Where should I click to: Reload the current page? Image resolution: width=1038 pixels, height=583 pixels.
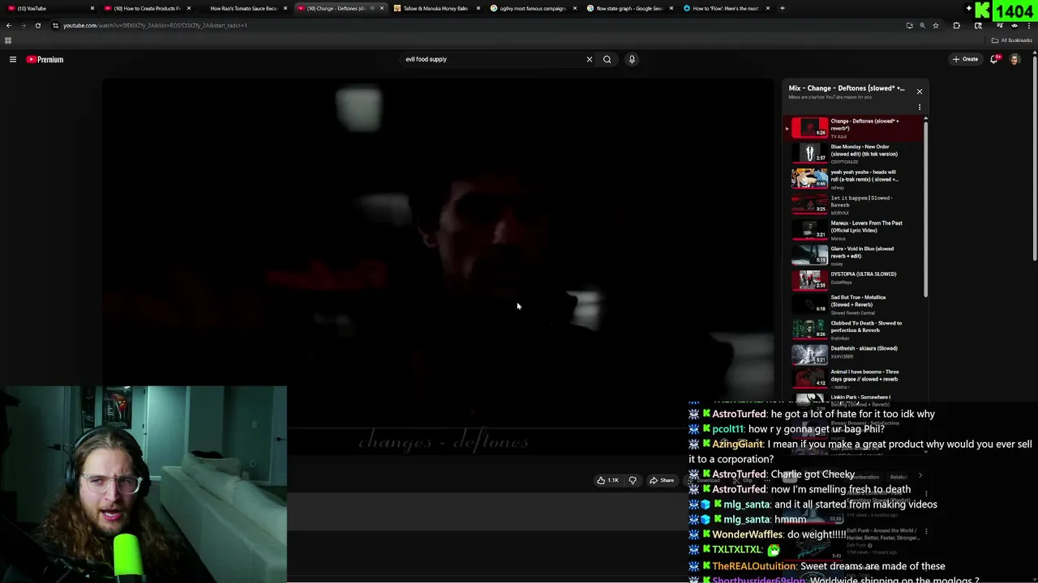coord(37,25)
